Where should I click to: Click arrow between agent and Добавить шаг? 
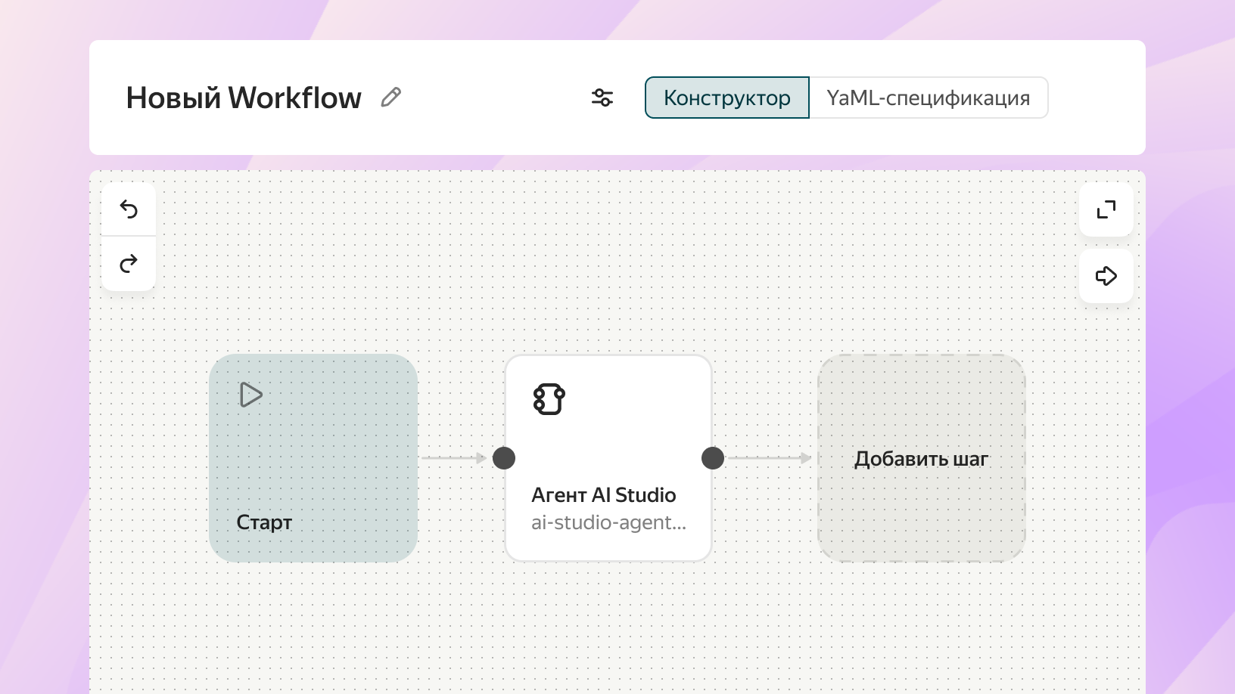point(769,458)
